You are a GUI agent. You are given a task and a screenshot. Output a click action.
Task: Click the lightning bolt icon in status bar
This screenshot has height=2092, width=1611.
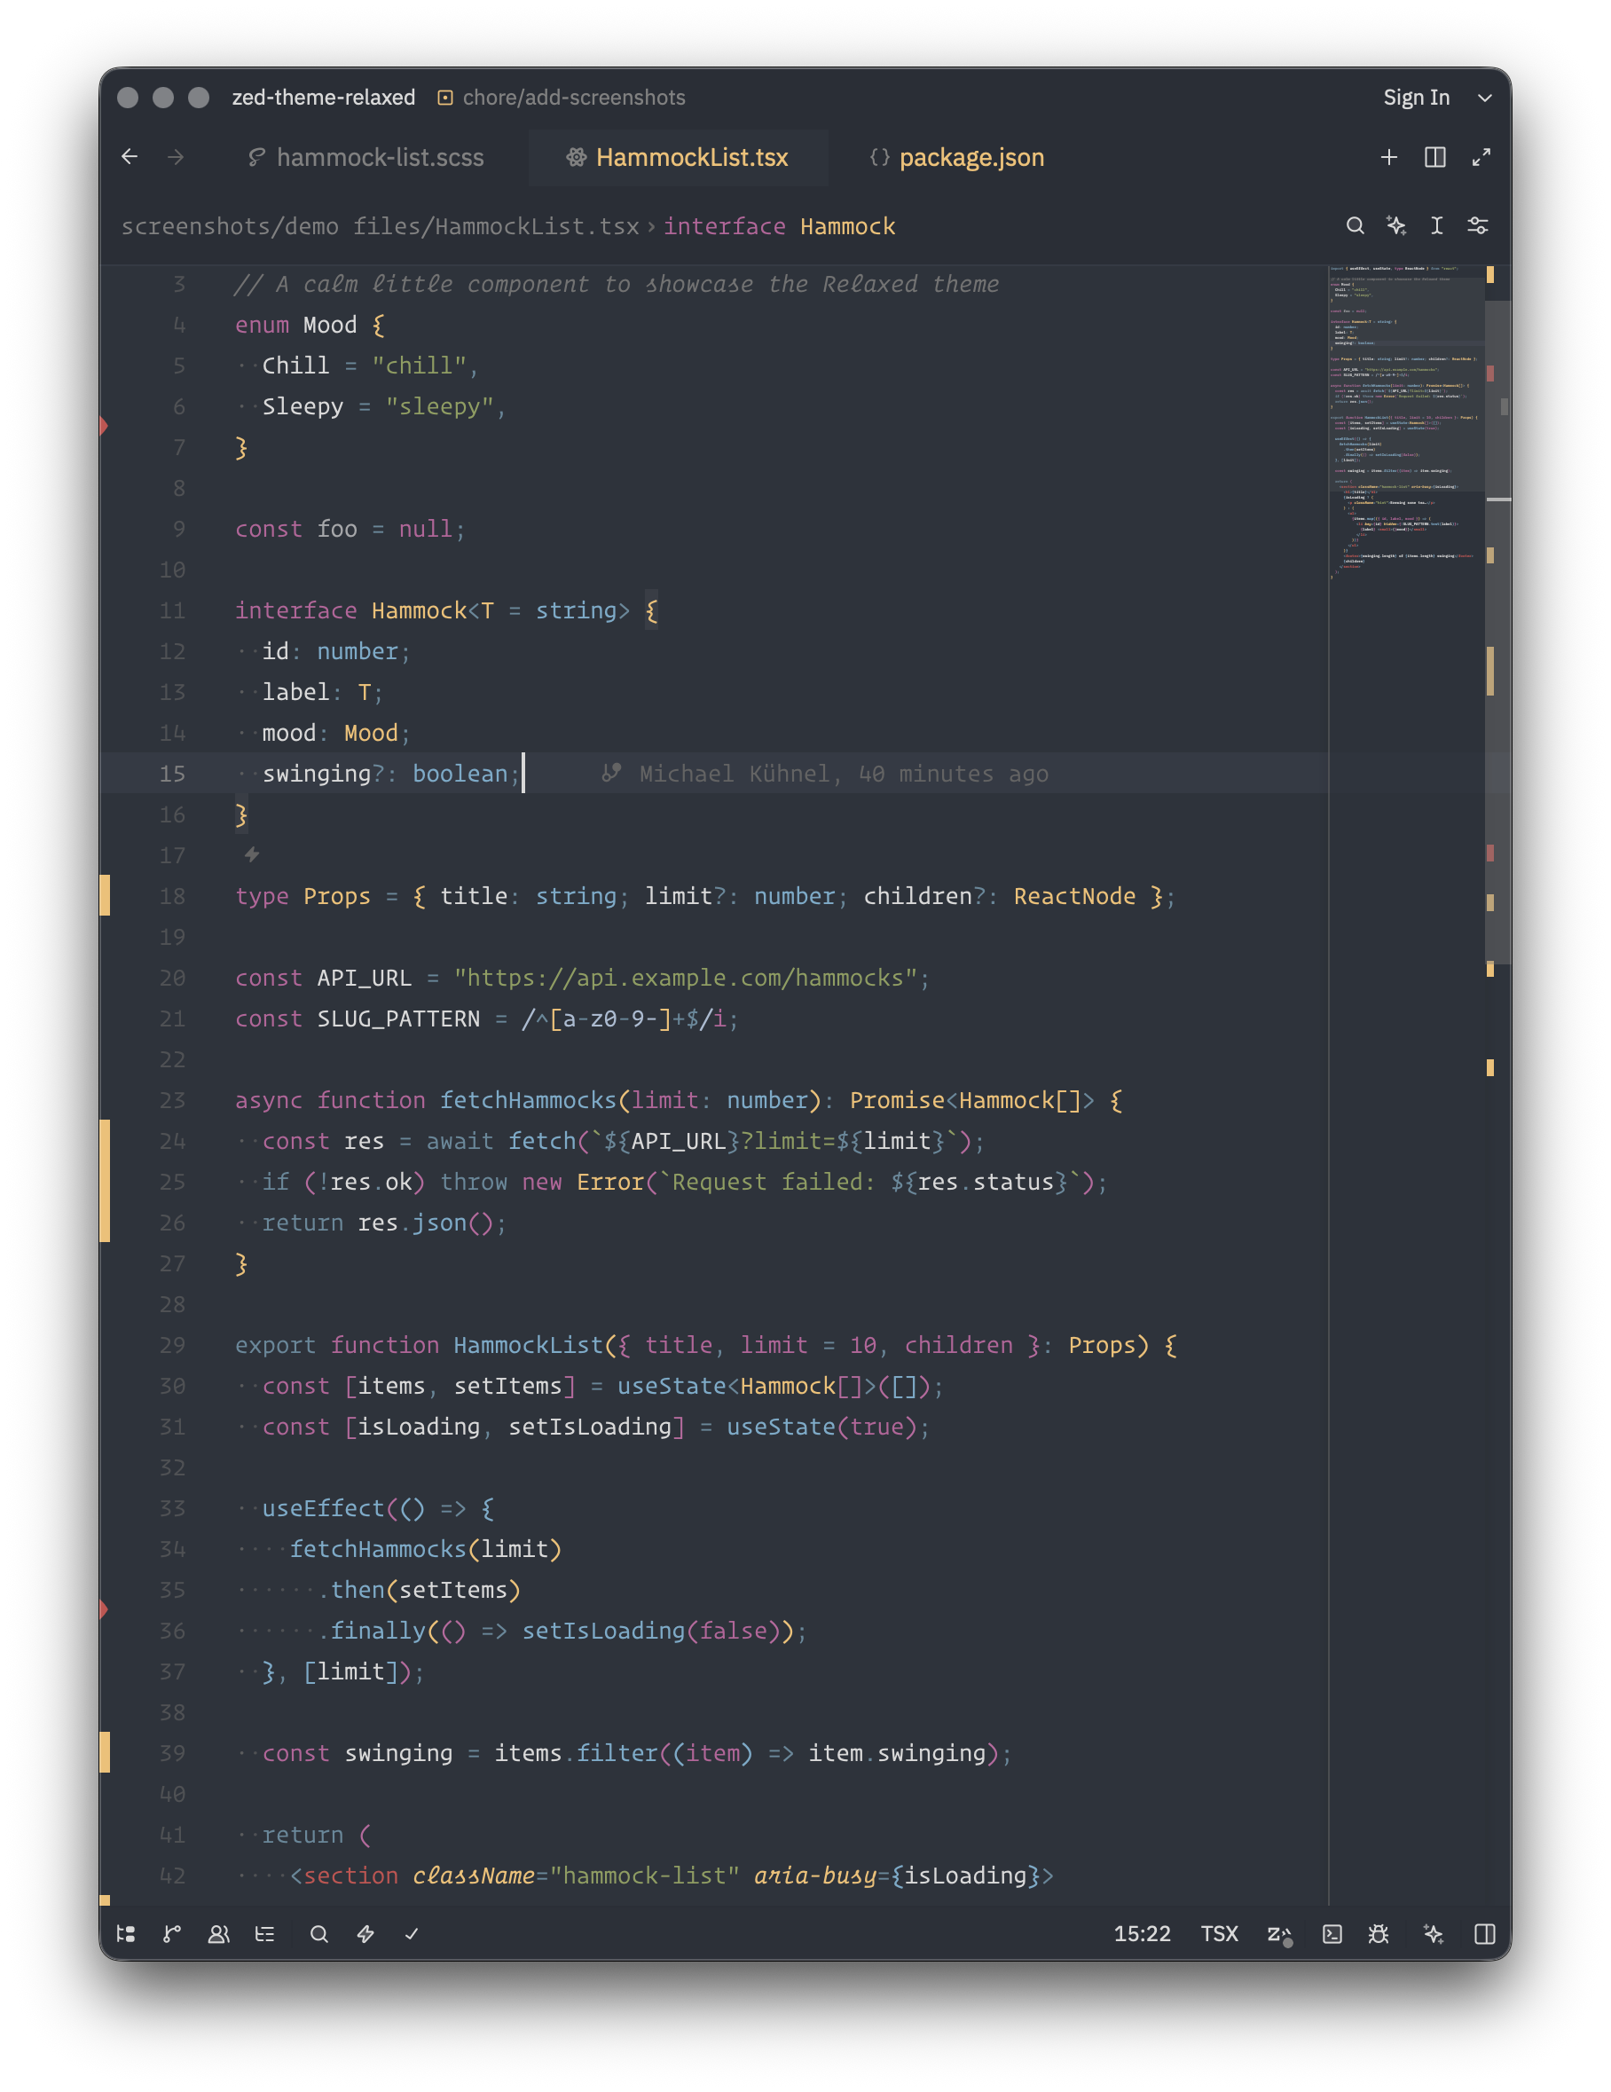click(365, 1933)
